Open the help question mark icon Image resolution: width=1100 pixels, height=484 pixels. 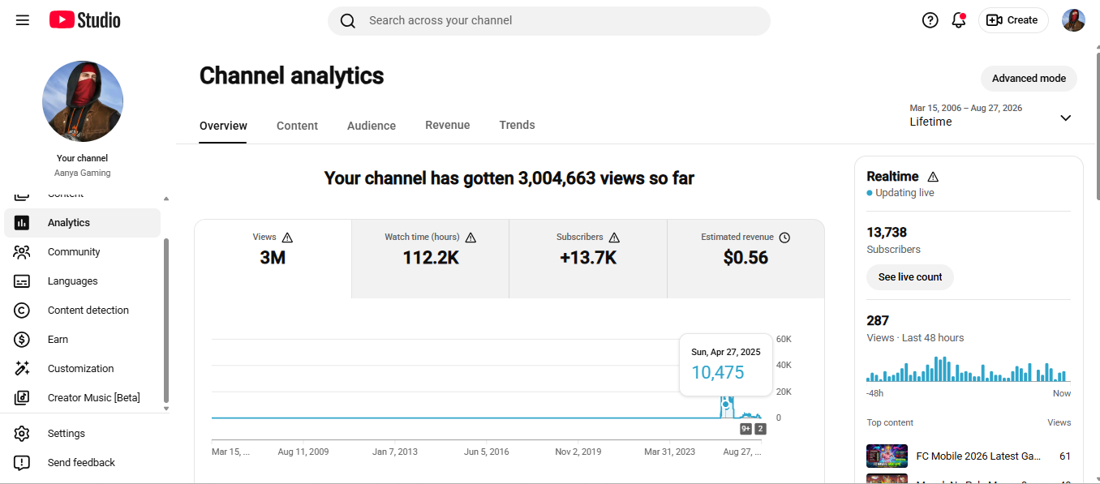[930, 20]
